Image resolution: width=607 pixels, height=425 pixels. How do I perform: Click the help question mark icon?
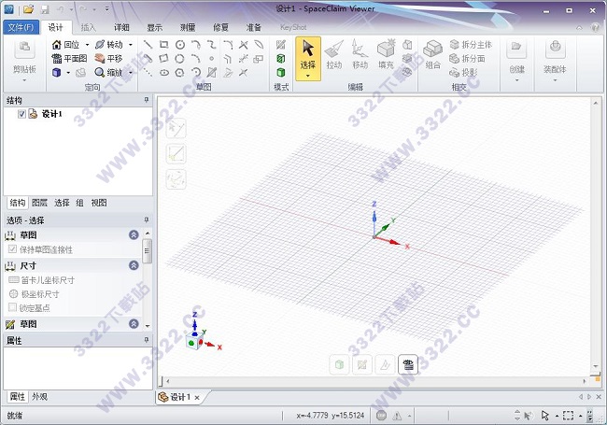click(595, 27)
